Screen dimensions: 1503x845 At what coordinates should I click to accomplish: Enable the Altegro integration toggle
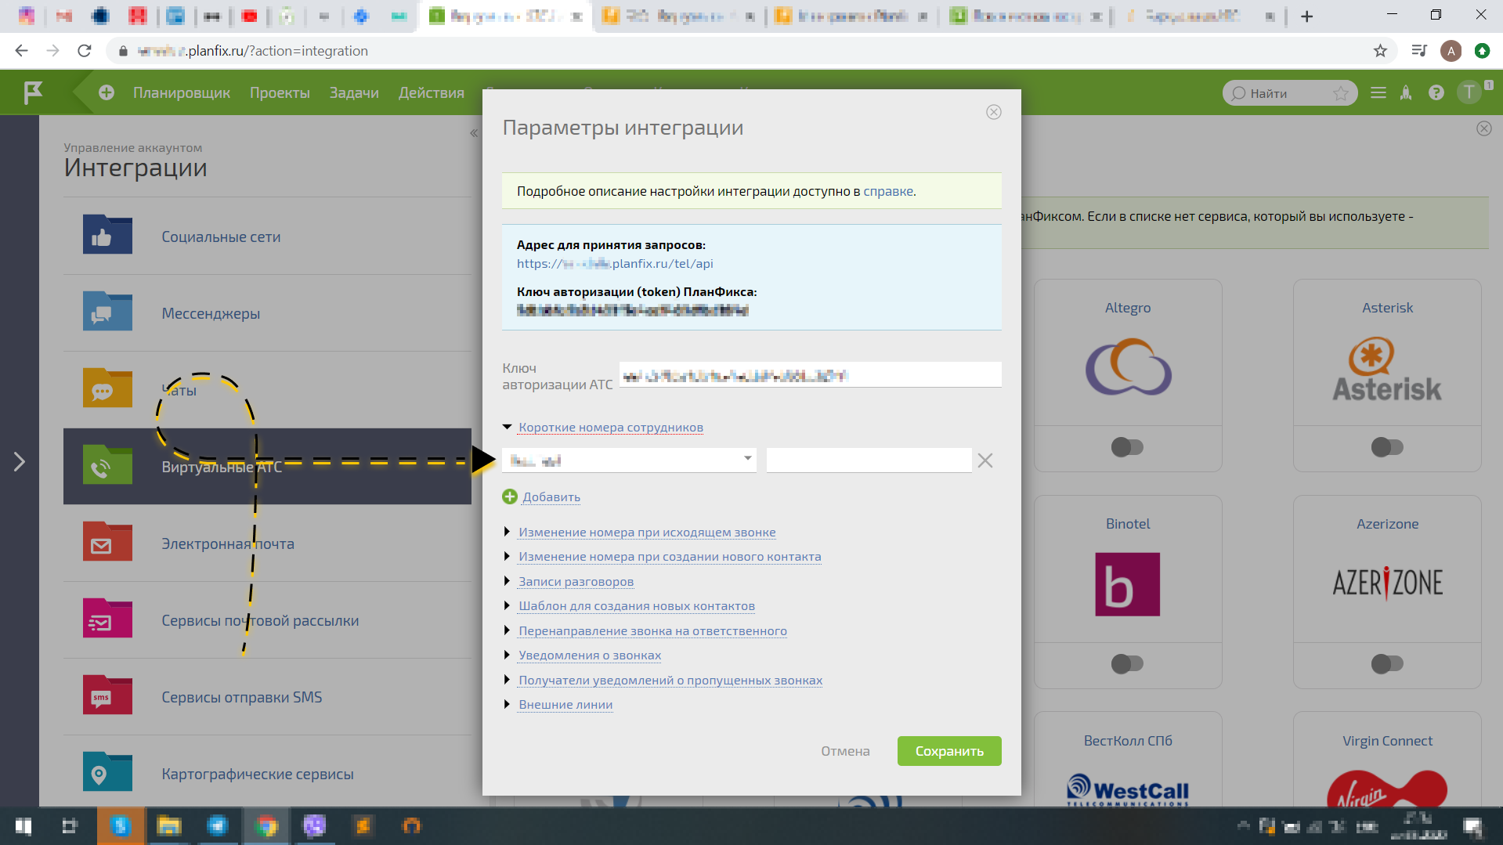point(1127,447)
